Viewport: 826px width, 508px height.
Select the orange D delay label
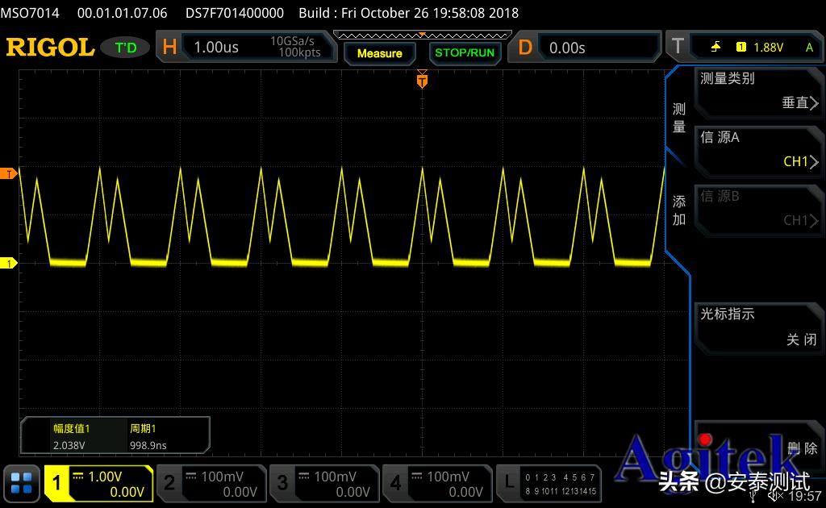click(524, 48)
